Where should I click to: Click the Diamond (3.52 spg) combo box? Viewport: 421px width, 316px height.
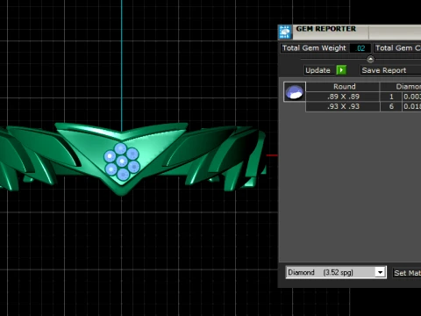tap(336, 272)
